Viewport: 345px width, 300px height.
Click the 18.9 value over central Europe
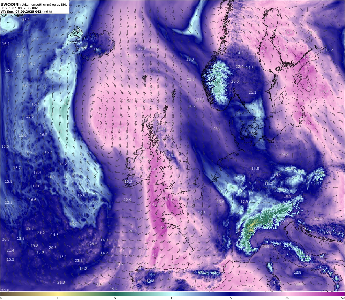point(288,196)
